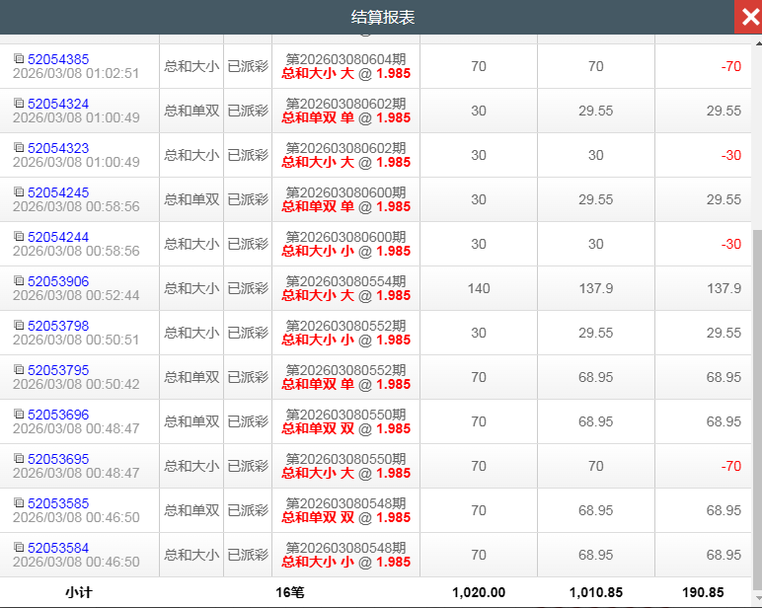Click the 1,010.85 subtotal value
The width and height of the screenshot is (762, 608).
[596, 592]
